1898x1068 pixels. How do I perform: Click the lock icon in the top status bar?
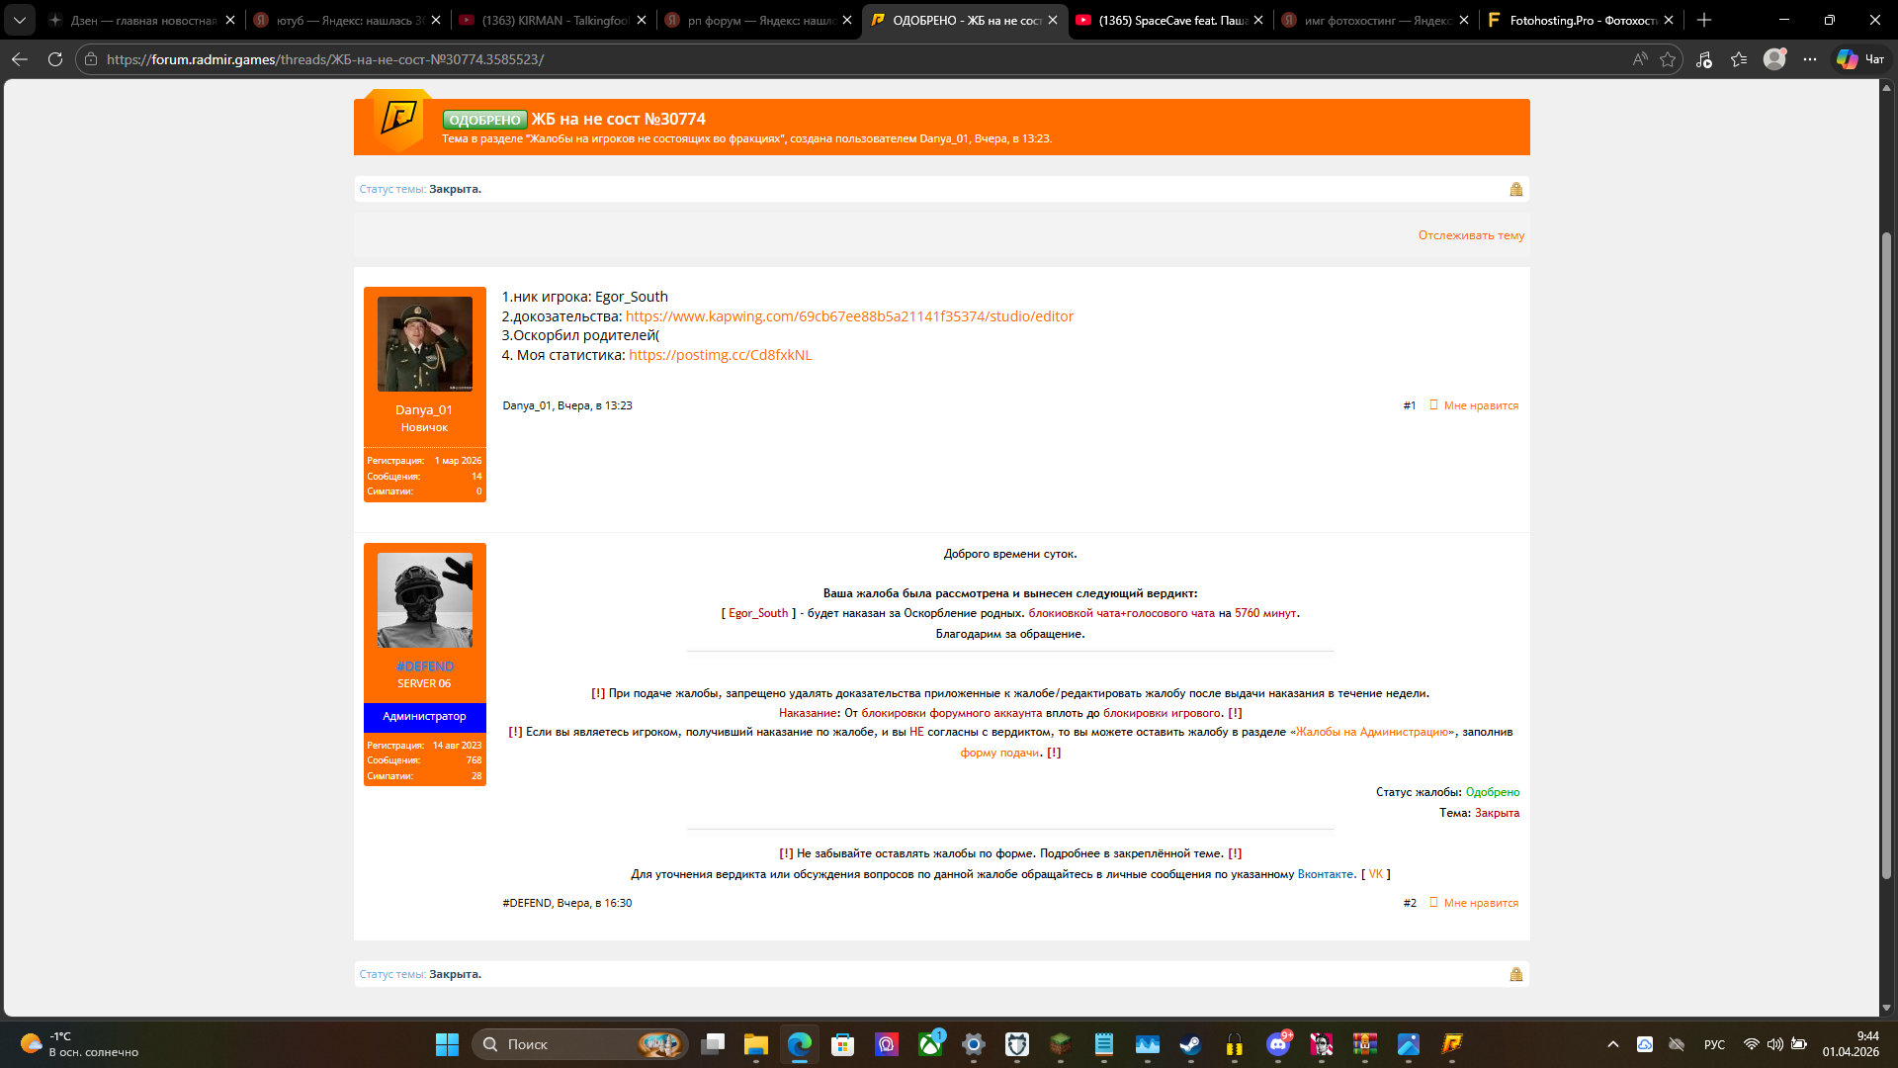pos(1515,189)
